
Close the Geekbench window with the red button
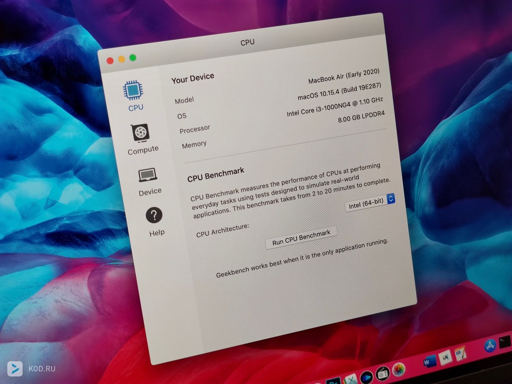110,61
